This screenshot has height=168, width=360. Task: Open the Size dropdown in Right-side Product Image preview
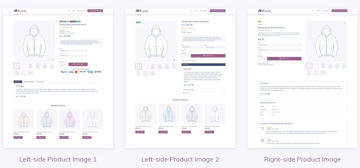point(280,45)
